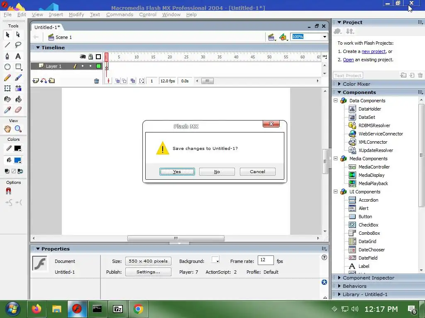Open the Modify menu
This screenshot has width=425, height=318.
[76, 14]
